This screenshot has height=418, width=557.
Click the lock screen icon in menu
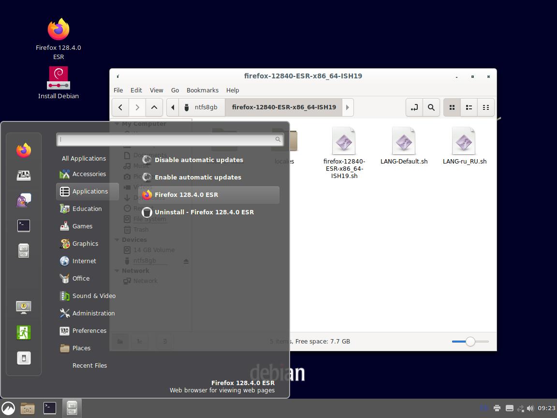pyautogui.click(x=23, y=307)
